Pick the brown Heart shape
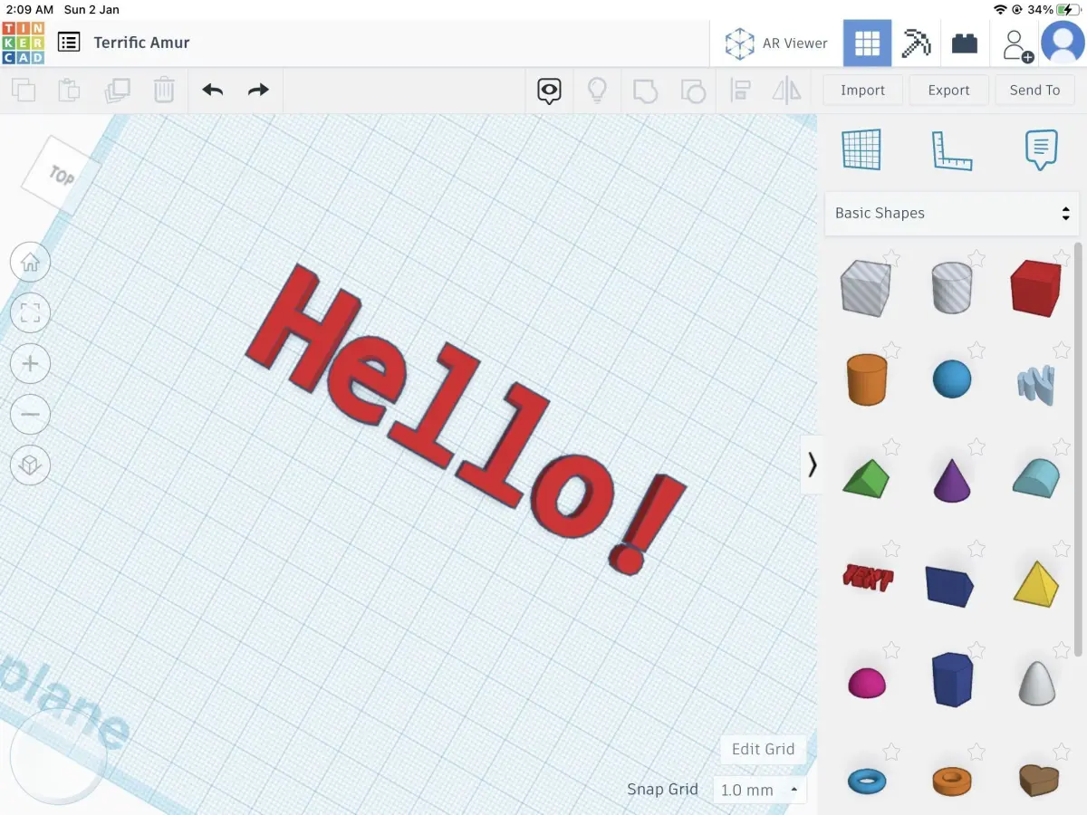This screenshot has width=1087, height=815. [1037, 780]
